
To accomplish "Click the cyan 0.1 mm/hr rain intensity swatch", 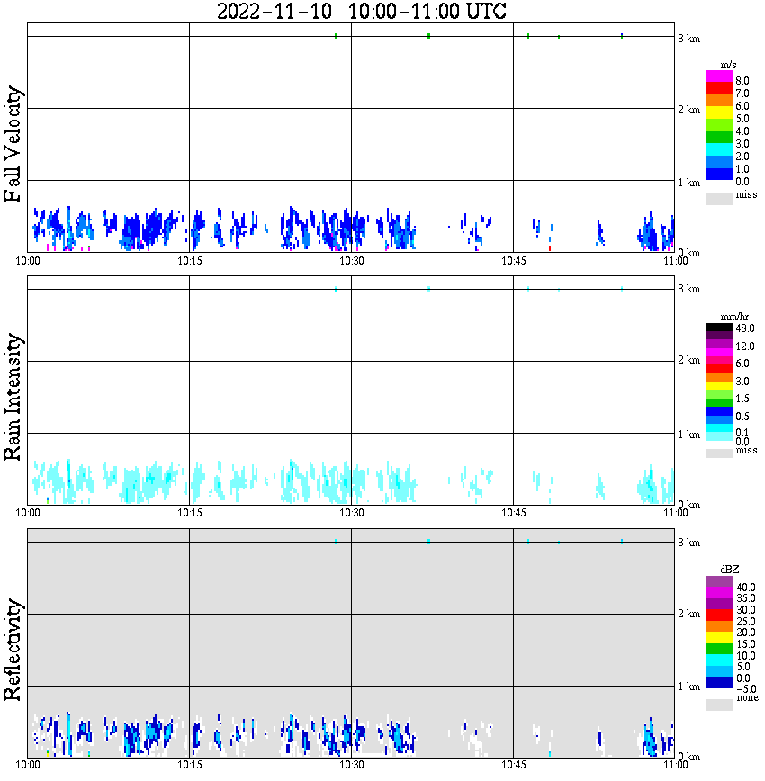I will pos(719,428).
